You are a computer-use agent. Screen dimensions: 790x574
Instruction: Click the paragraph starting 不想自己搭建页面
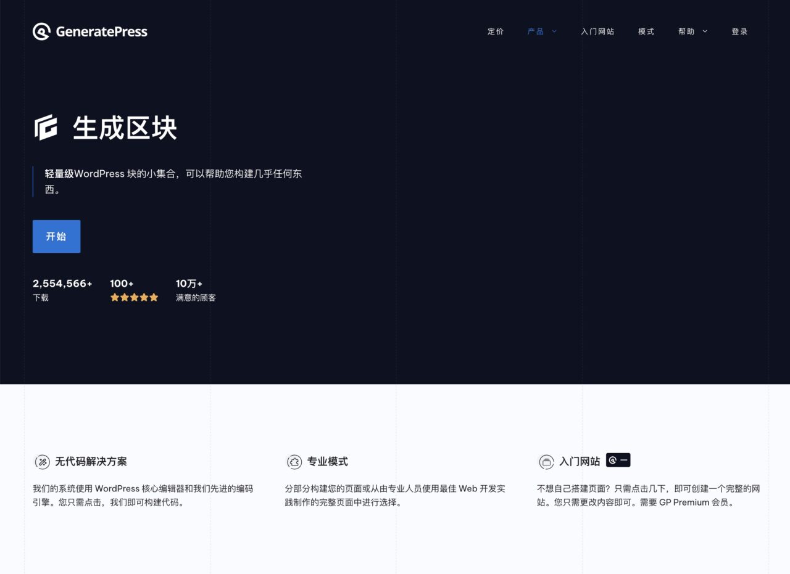(x=648, y=495)
